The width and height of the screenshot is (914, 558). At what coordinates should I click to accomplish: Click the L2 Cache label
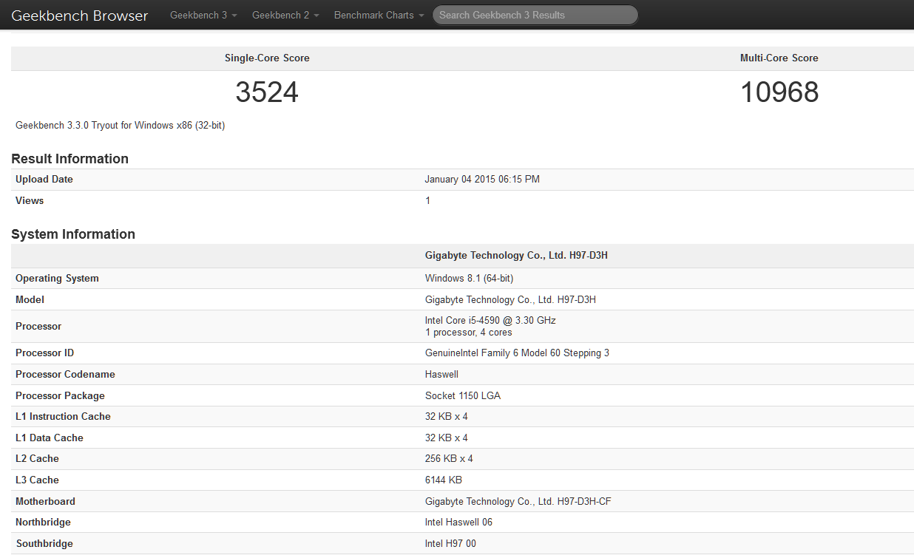[x=37, y=459]
